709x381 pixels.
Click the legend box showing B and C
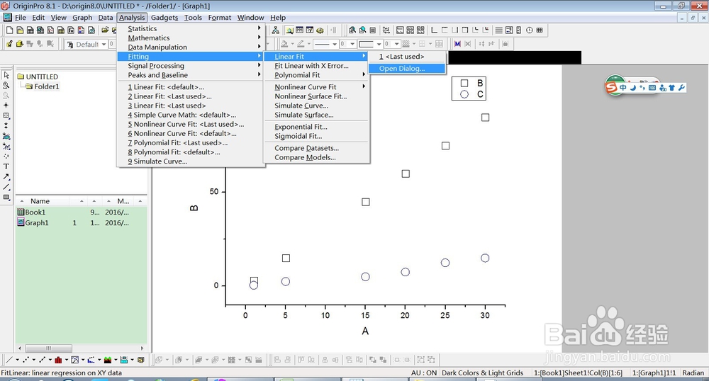[469, 89]
